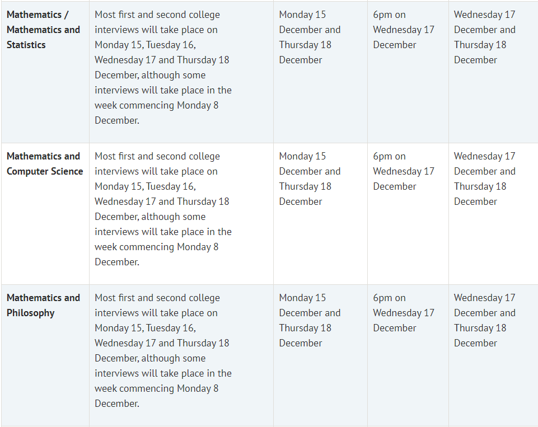The image size is (538, 427).
Task: Click Monday 15 December cell in Statistics row
Action: tap(310, 37)
